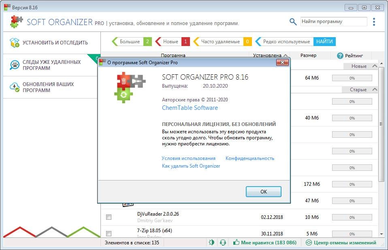Screen dimensions: 388x250
Task: Click the Soft Organizer puzzle logo in header
Action: coord(16,22)
